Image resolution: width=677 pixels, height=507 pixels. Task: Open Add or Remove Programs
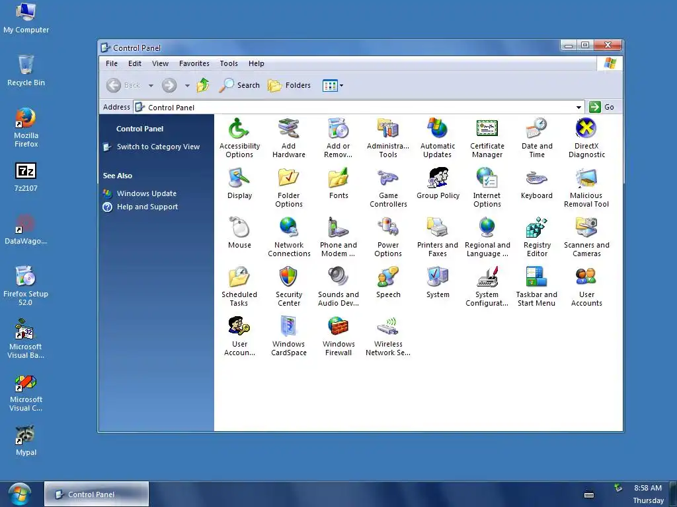[338, 138]
